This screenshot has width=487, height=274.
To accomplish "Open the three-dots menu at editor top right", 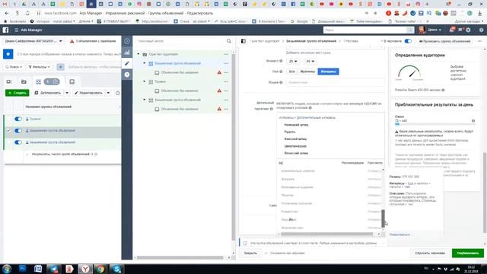I will pos(480,41).
